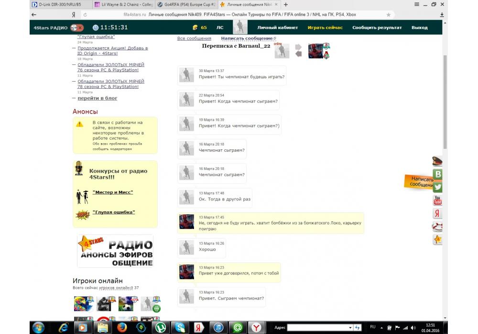Open the Все сообщения link

194,38
